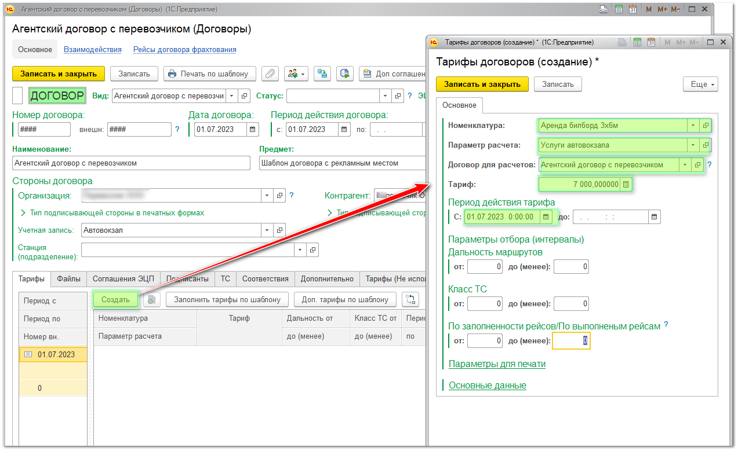The image size is (738, 451).
Task: Open the Соответствия tab
Action: pos(265,278)
